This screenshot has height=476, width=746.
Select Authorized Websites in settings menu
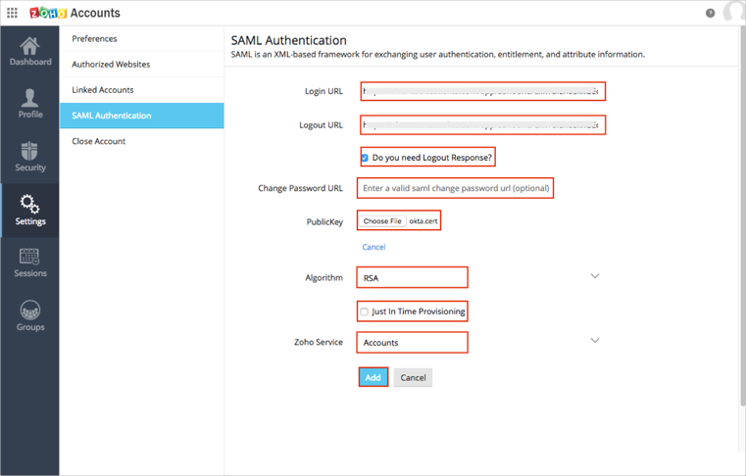coord(111,65)
